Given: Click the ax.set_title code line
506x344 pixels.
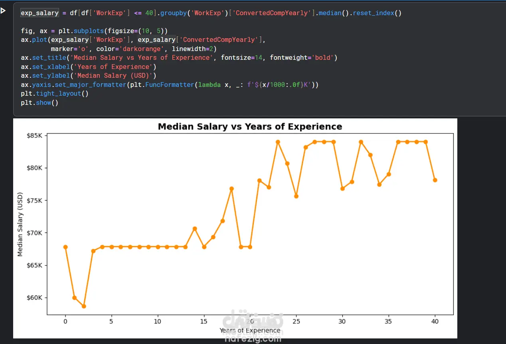Looking at the screenshot, I should [x=179, y=58].
